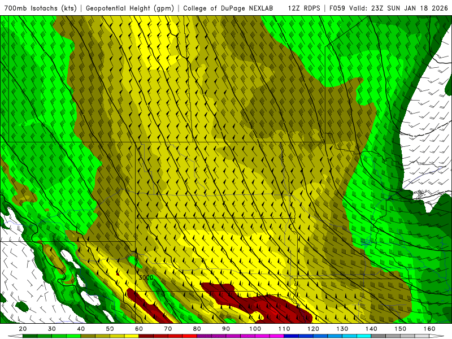Click the '50' label on the color scale
The image size is (452, 339).
(x=110, y=329)
